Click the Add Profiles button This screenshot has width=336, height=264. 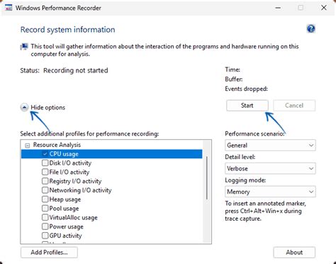point(49,253)
